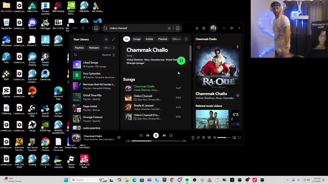The width and height of the screenshot is (328, 184).
Task: Click the Windows taskbar Search box
Action: point(89,180)
